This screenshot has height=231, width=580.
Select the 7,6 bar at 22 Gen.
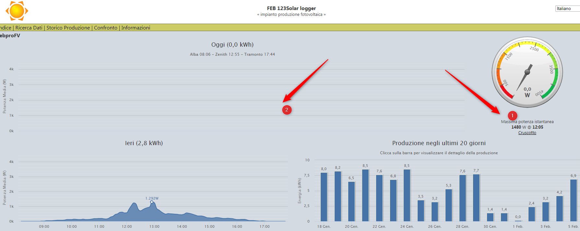pyautogui.click(x=379, y=198)
